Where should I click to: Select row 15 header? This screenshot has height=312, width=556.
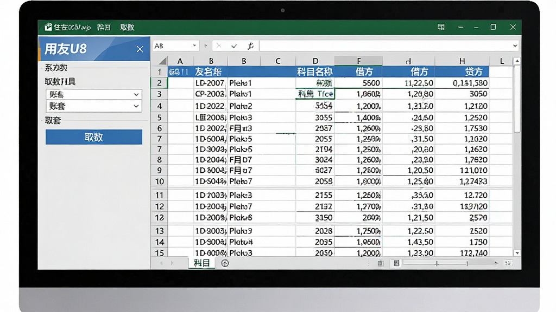pos(160,252)
